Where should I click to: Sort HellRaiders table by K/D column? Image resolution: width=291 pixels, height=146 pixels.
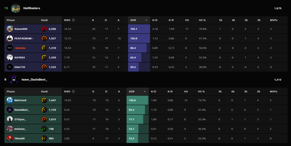point(155,20)
